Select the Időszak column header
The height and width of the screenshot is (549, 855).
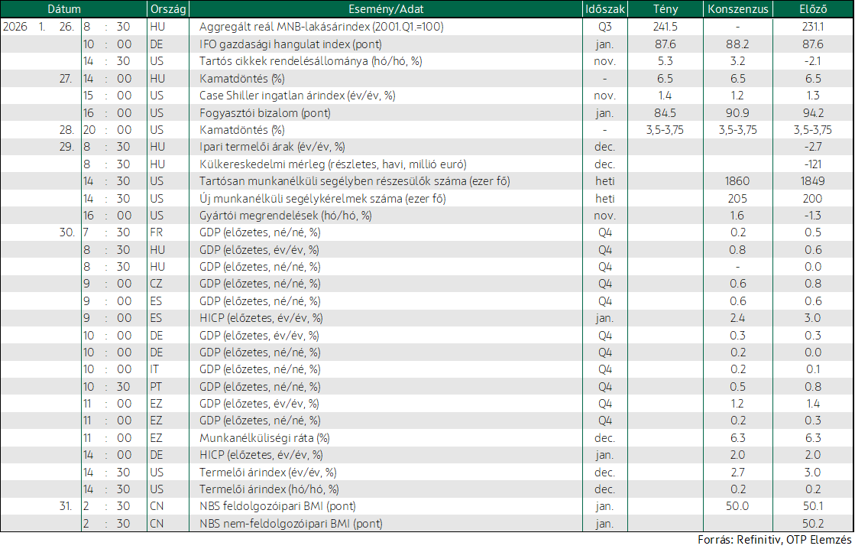click(604, 8)
